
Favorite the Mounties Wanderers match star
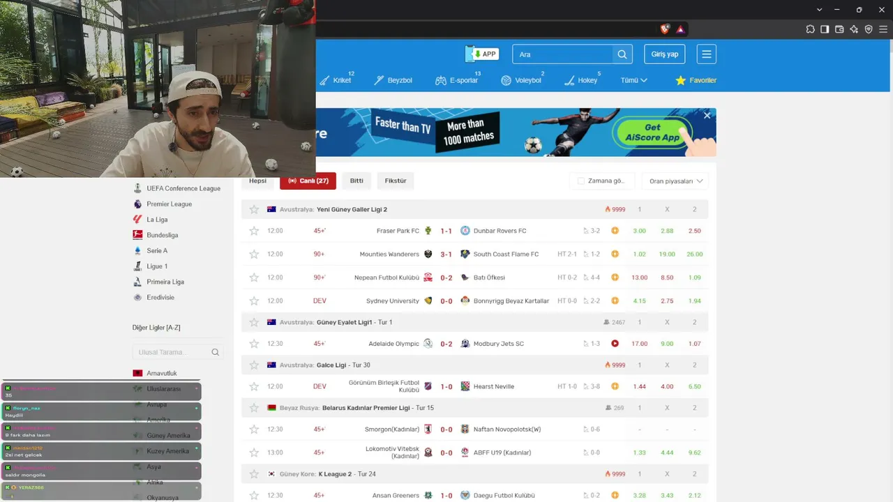click(254, 254)
